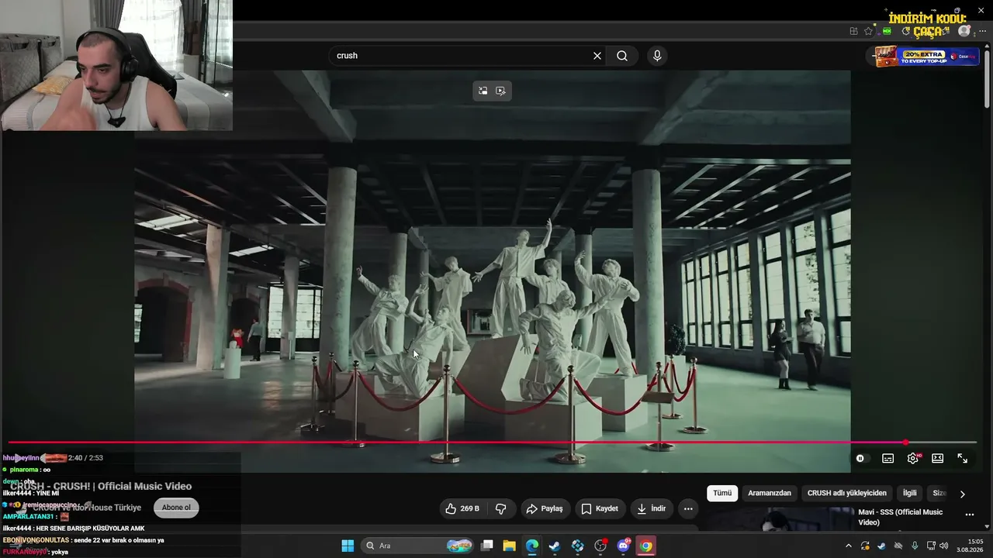The height and width of the screenshot is (558, 993).
Task: Toggle subtitles with the captions icon
Action: click(888, 458)
